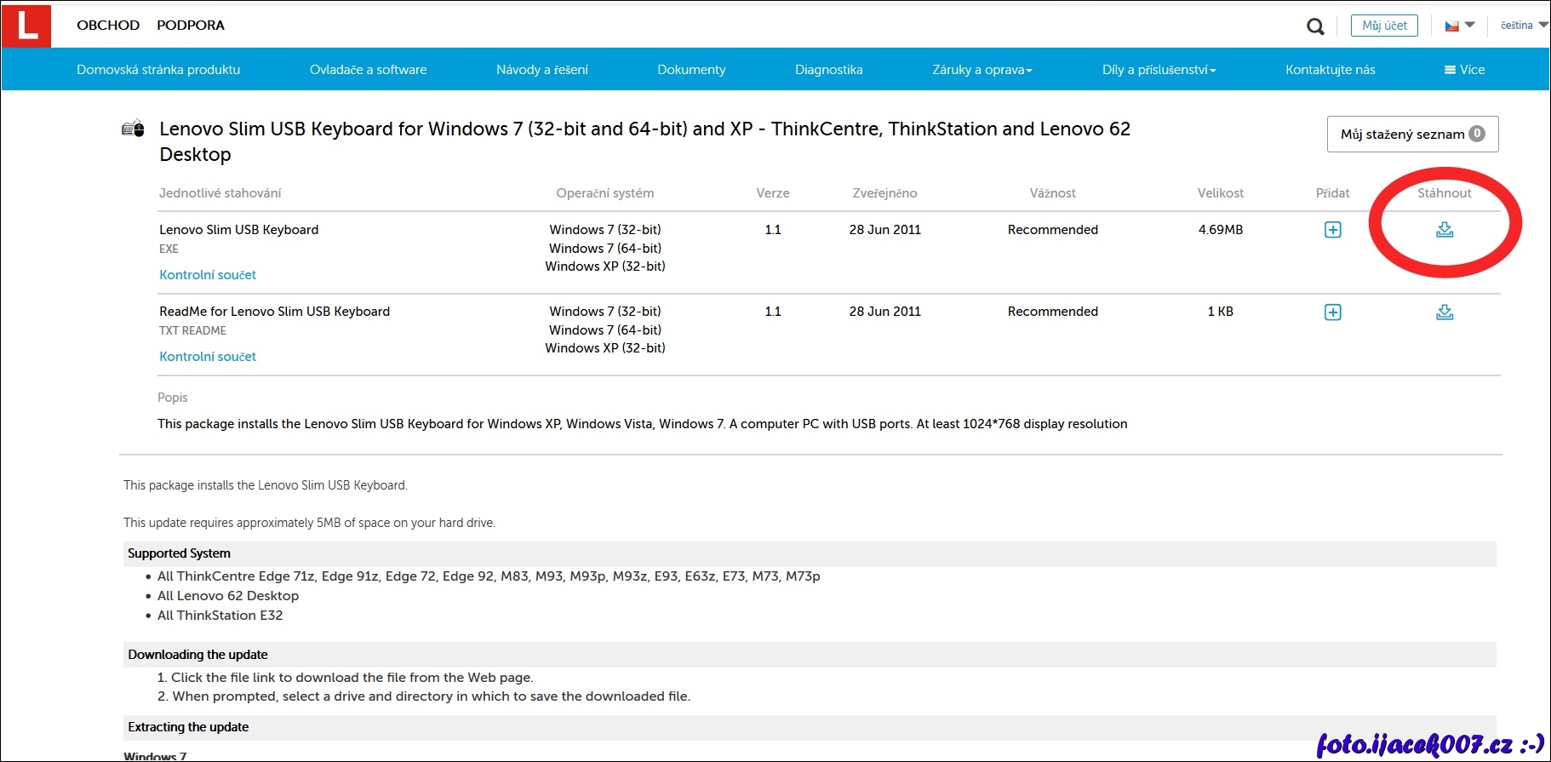Open Můj stažený seznam button

click(1412, 135)
